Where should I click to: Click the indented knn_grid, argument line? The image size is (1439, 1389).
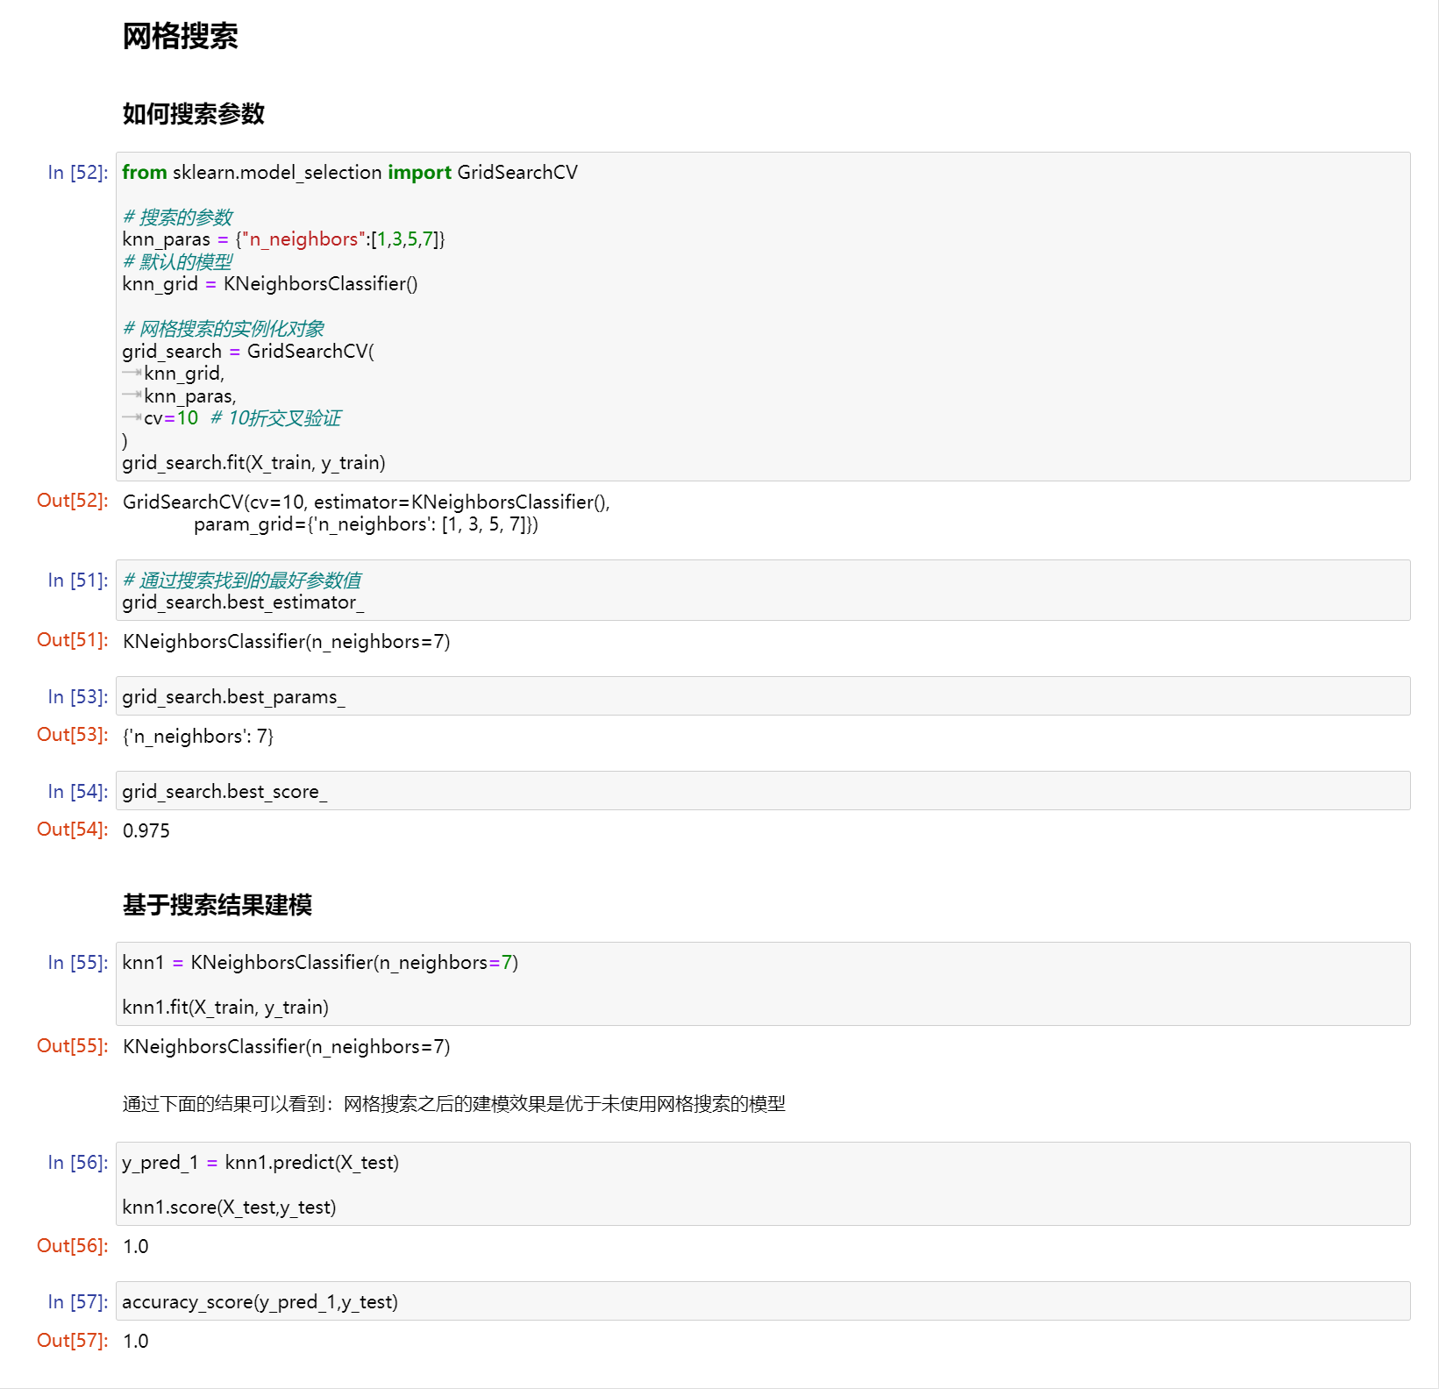click(x=184, y=374)
